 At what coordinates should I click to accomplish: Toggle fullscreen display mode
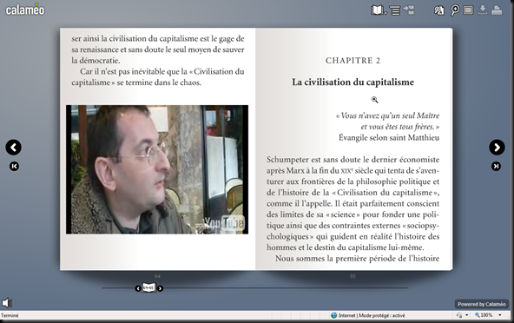(x=469, y=10)
